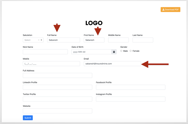Click the Full Address input box

[57, 76]
